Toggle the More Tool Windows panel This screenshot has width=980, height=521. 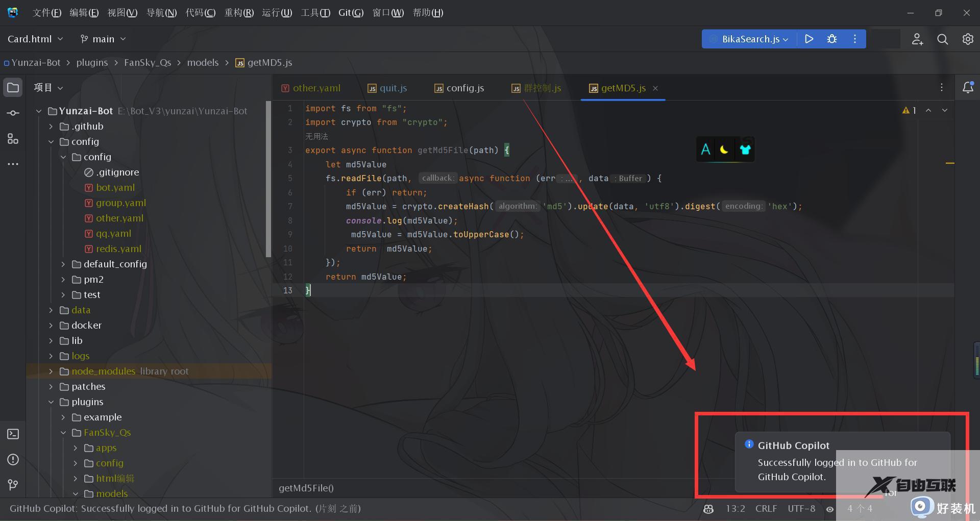pyautogui.click(x=13, y=164)
